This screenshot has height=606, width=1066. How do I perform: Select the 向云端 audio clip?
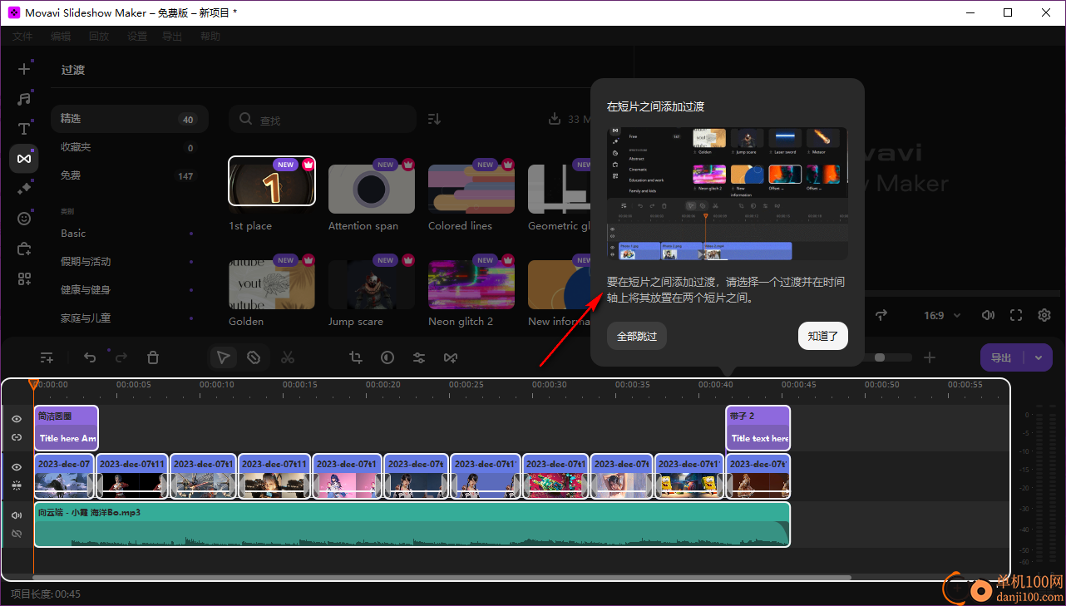coord(412,525)
